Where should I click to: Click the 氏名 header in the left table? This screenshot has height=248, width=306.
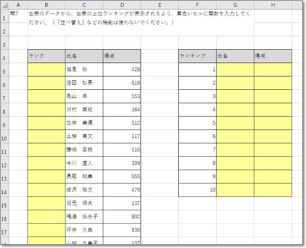84,56
